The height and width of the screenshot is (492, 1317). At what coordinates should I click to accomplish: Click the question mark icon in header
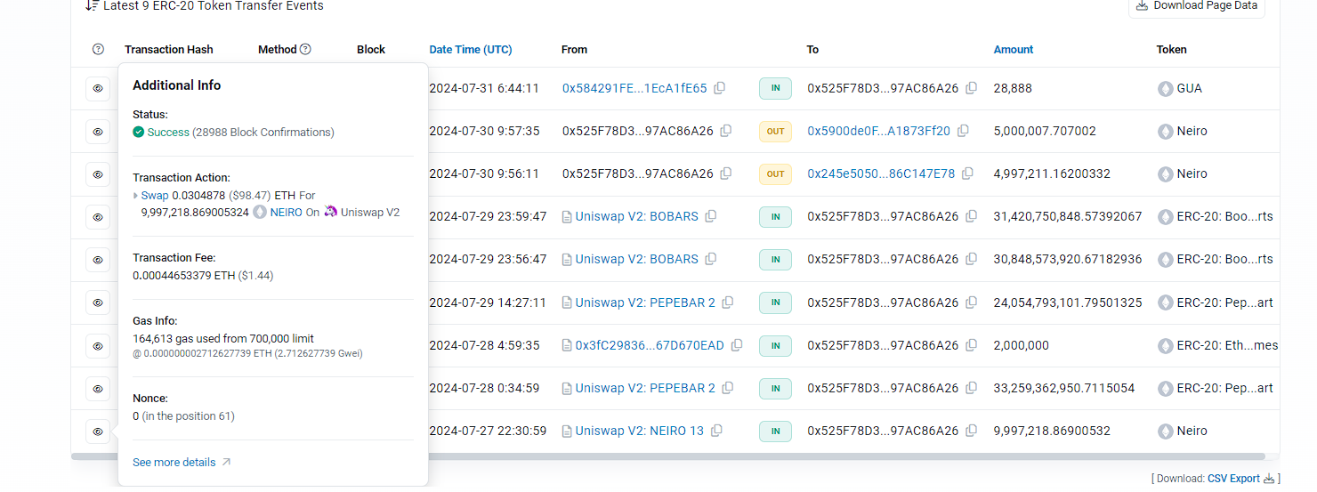[98, 50]
